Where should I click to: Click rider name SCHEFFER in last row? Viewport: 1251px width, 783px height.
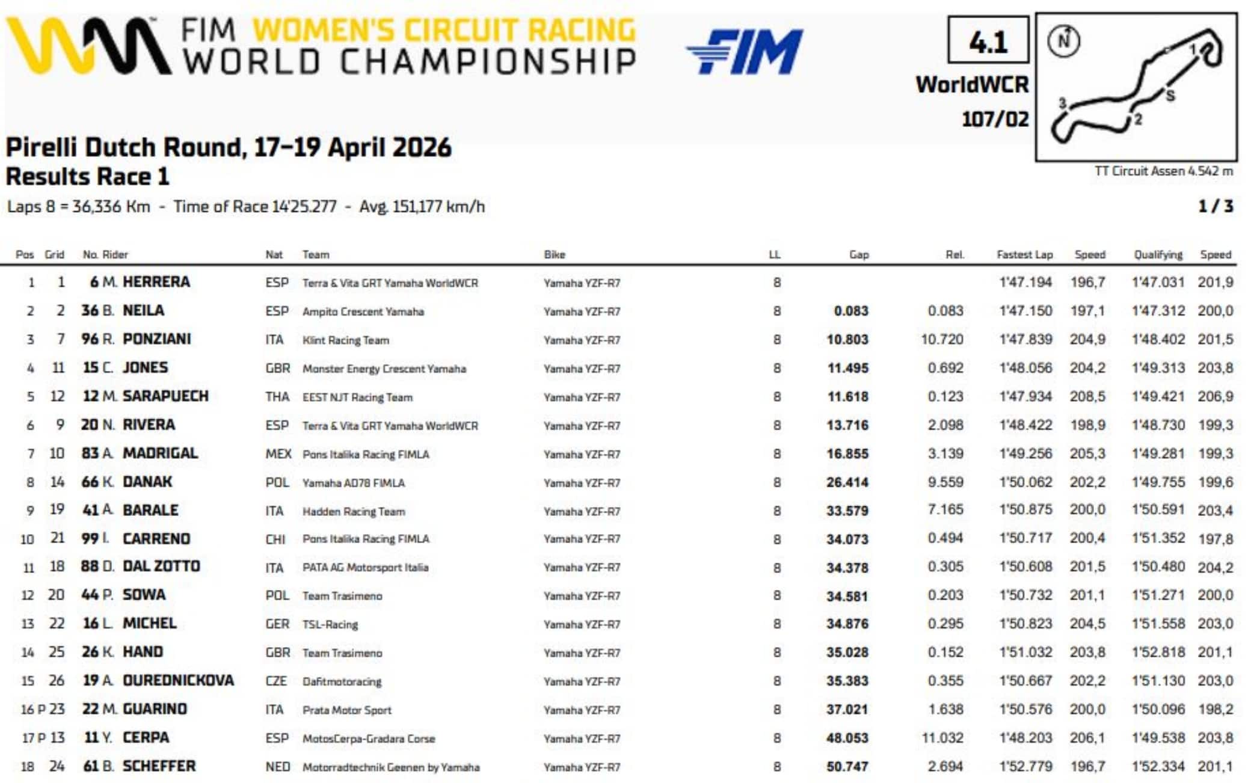point(159,766)
